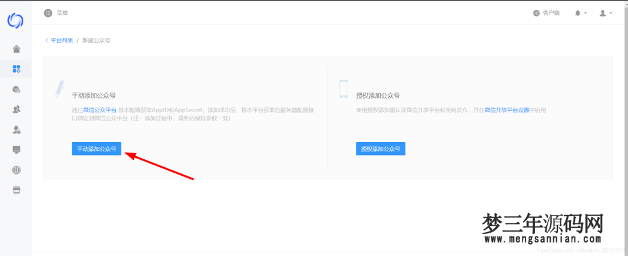Click the round menu list icon
Screen dimensions: 628x256
pyautogui.click(x=48, y=13)
